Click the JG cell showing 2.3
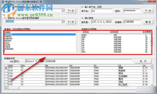157x94 pixels. 146,71
